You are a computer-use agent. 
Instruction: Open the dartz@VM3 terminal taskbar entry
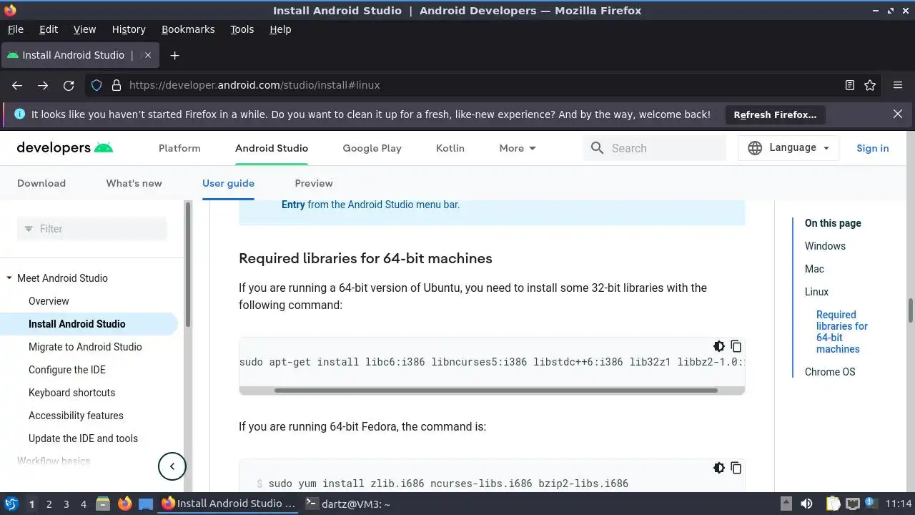tap(347, 504)
